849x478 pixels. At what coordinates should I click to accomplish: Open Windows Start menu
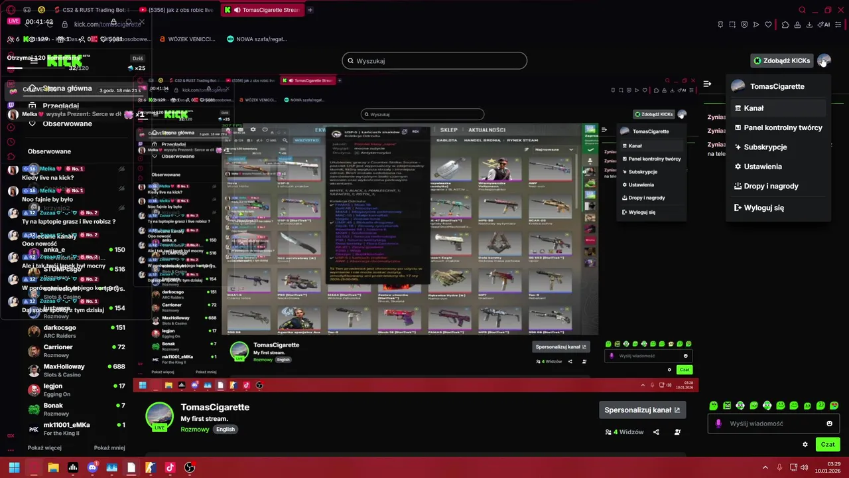[x=14, y=467]
